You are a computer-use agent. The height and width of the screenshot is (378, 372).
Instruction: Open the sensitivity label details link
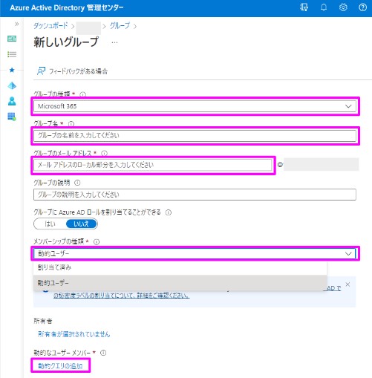point(122,296)
